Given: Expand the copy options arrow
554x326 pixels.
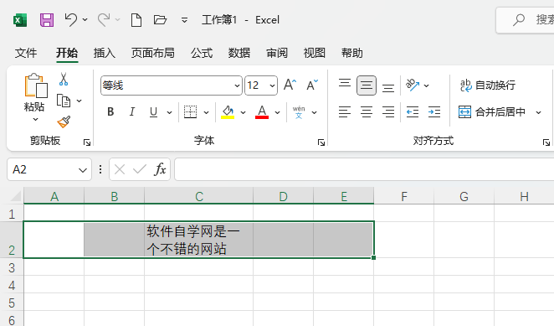Looking at the screenshot, I should [80, 101].
